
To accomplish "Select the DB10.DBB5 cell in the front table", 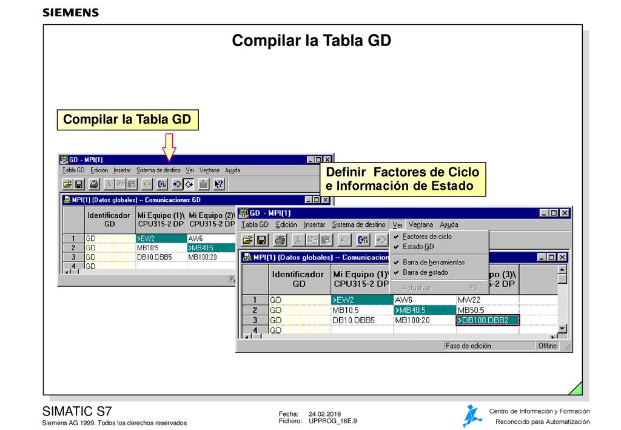I will (x=362, y=320).
